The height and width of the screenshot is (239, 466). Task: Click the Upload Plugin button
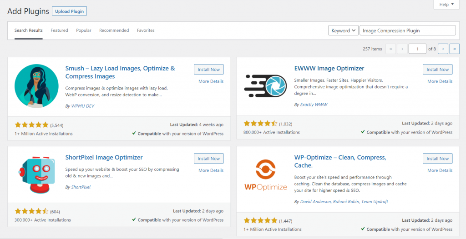click(x=69, y=11)
